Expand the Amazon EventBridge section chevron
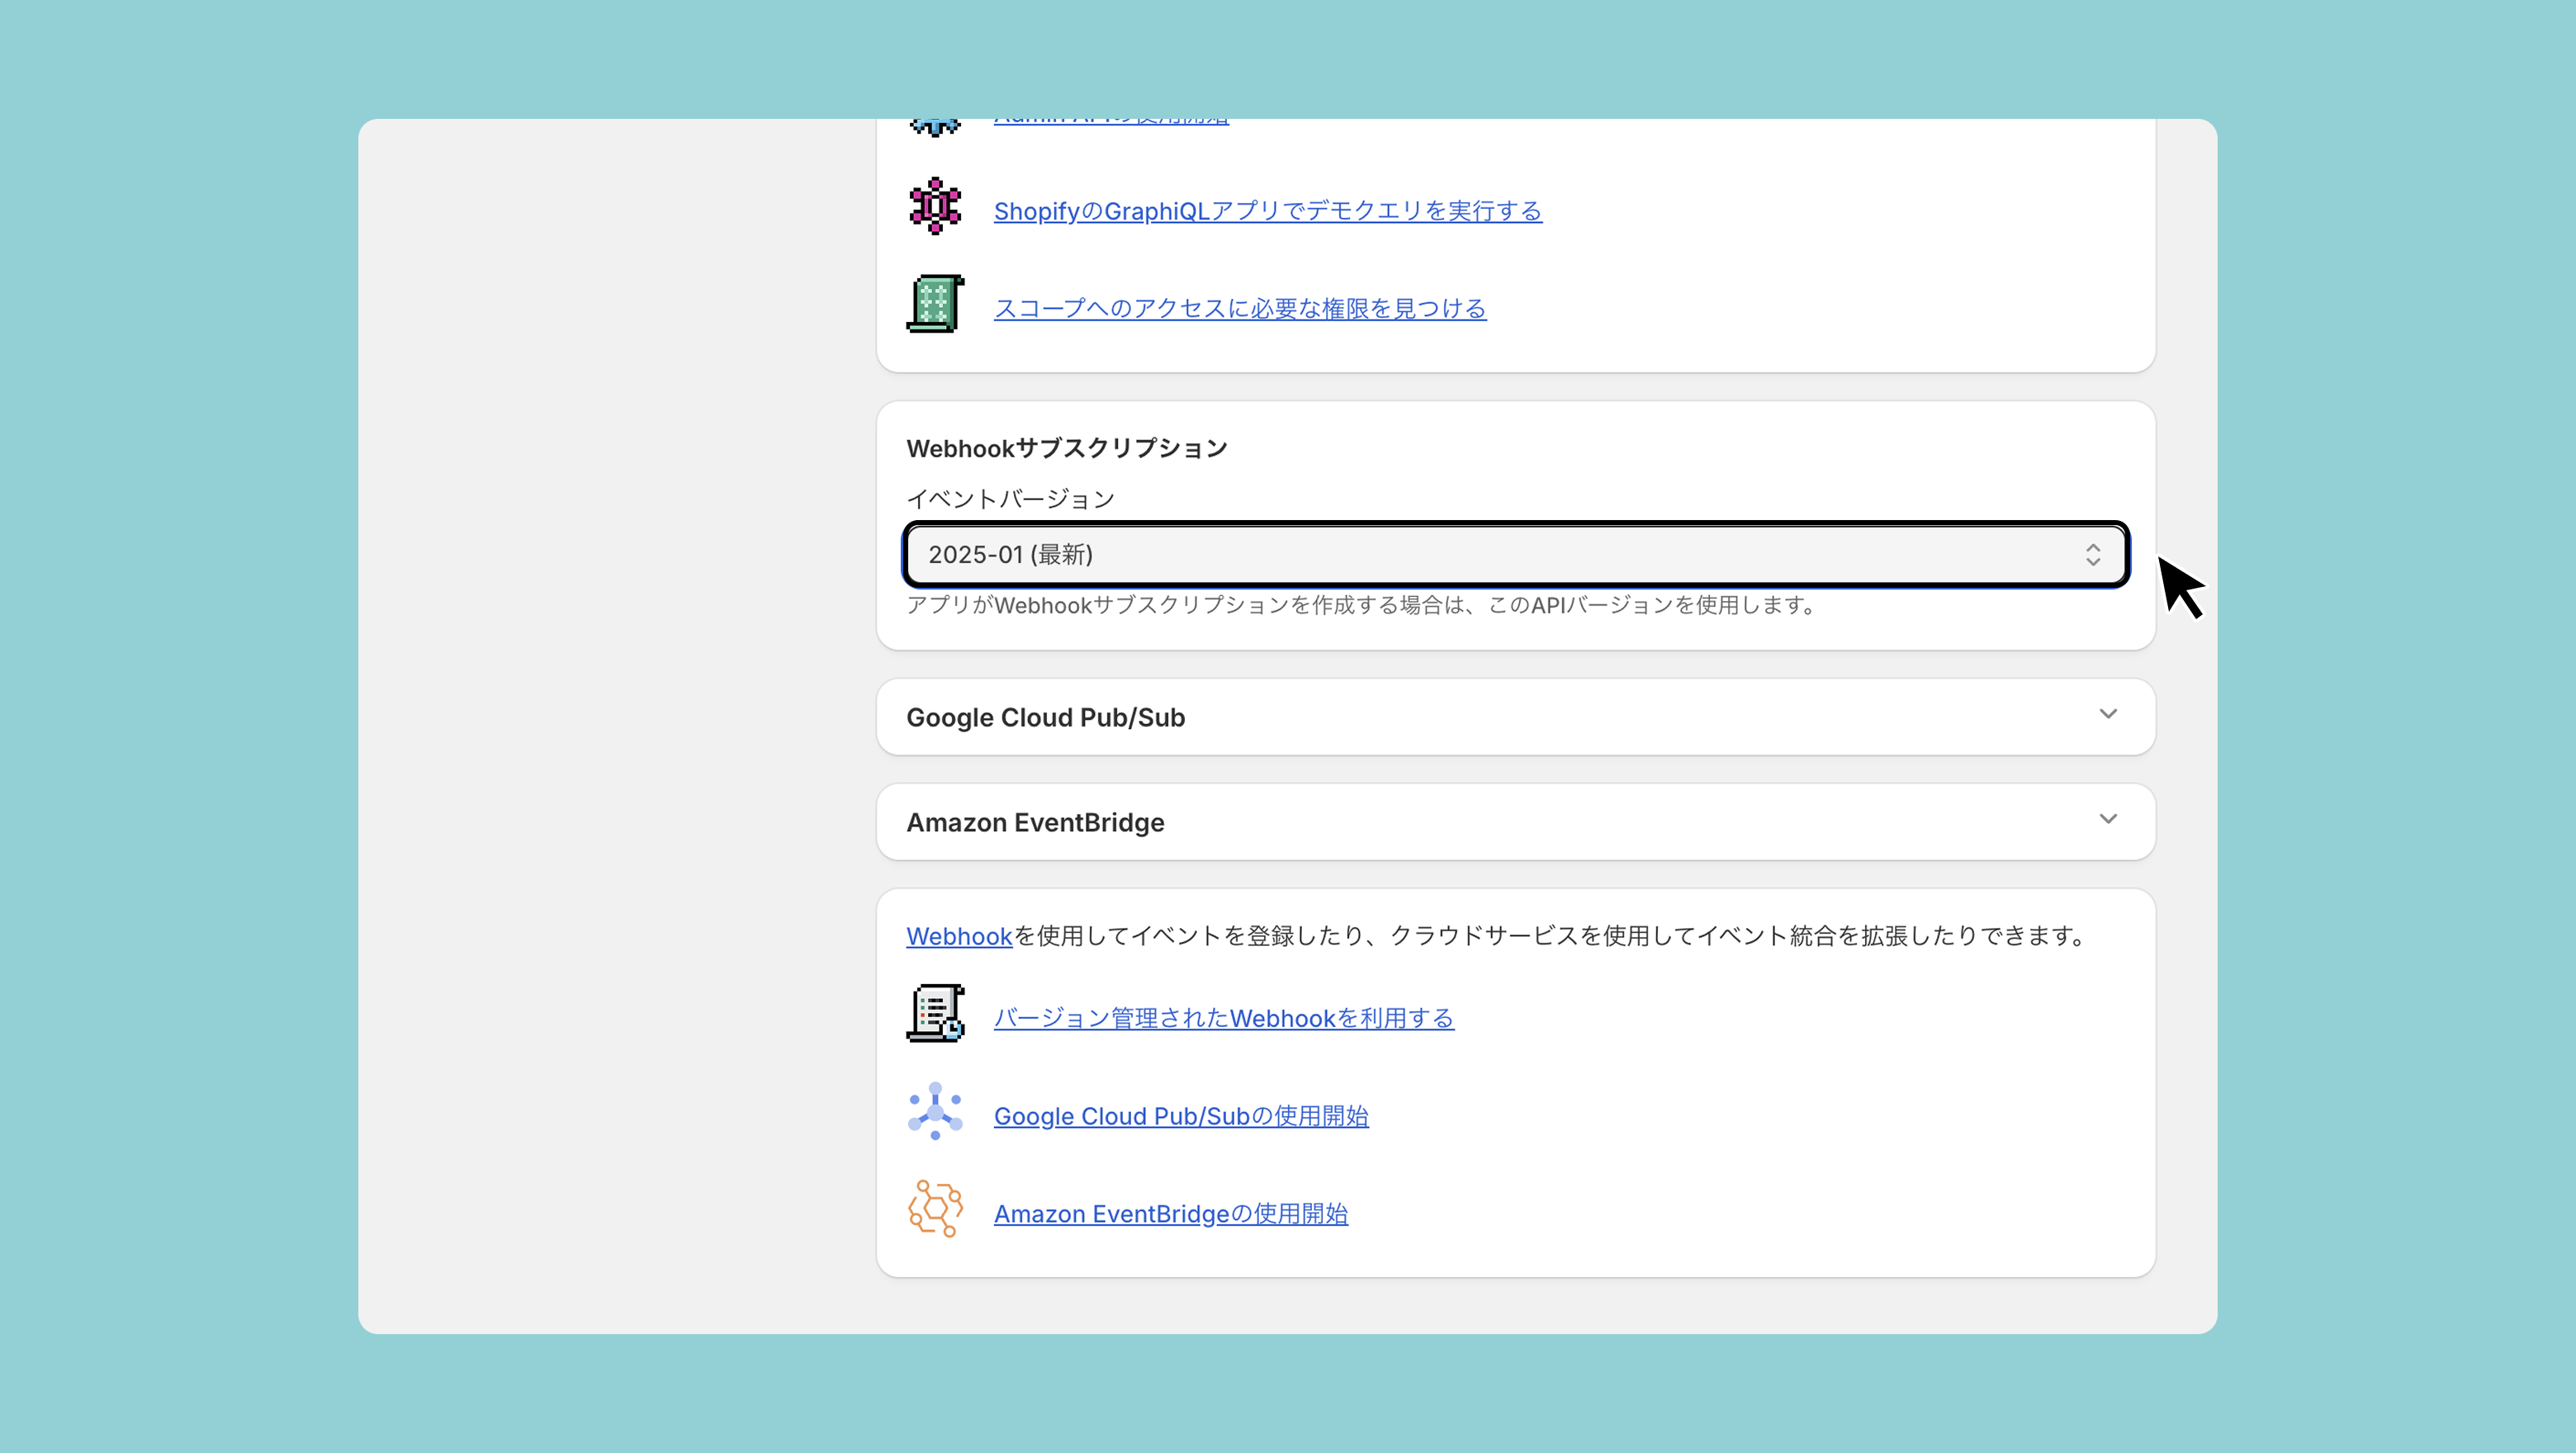2576x1453 pixels. coord(2107,819)
